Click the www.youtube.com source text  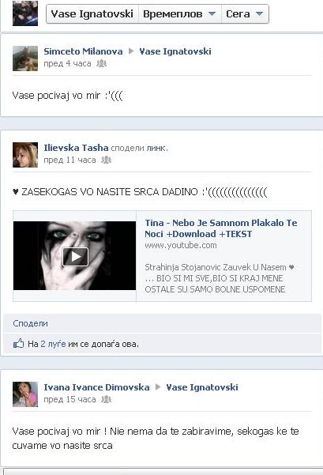click(x=181, y=245)
